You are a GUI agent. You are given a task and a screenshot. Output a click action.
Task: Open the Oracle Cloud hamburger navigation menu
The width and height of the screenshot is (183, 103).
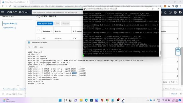pos(3,12)
